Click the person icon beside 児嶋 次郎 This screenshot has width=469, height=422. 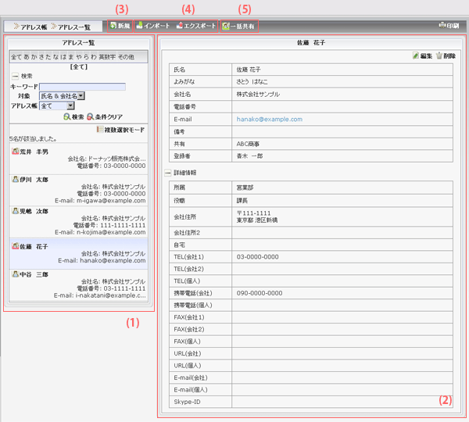(x=16, y=210)
